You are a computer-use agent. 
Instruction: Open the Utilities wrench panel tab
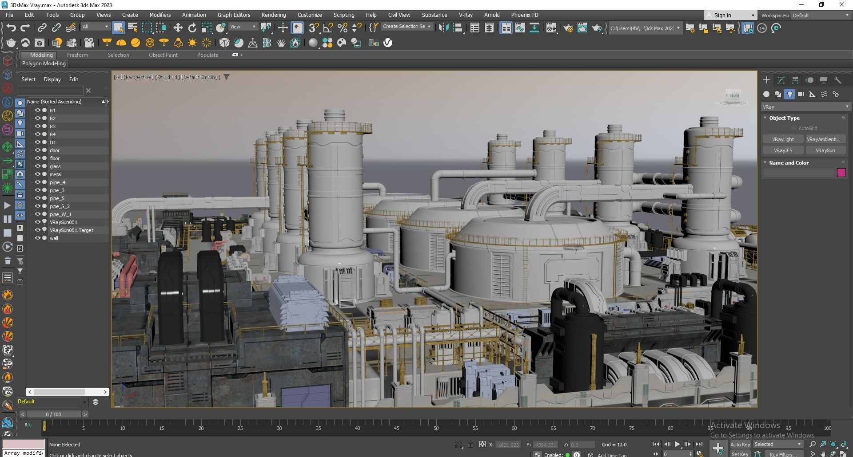837,80
